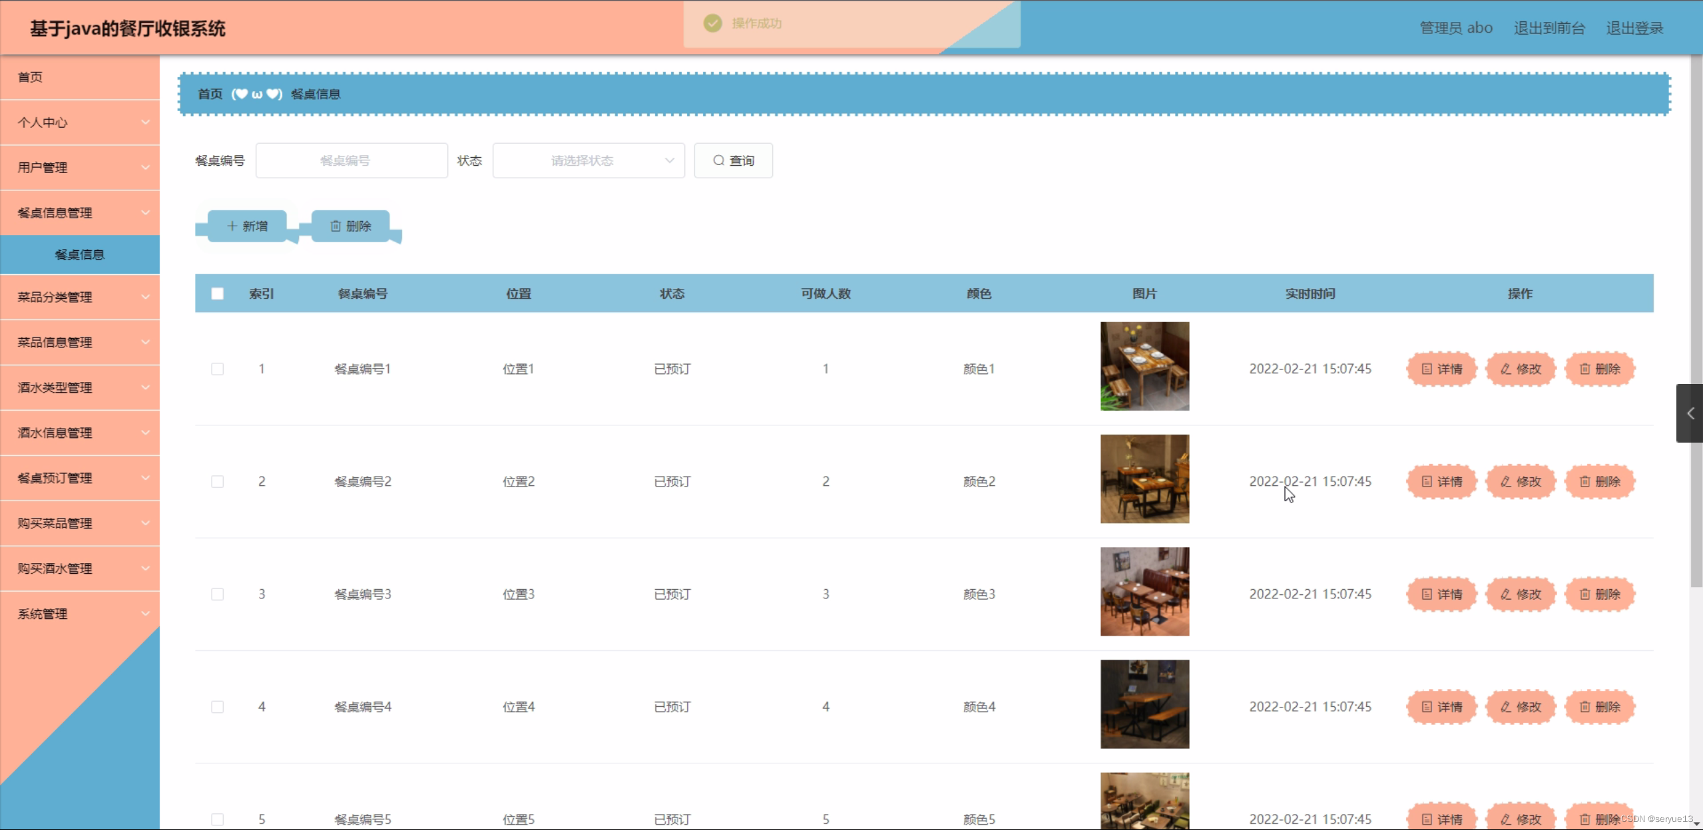Click the 退出到前台 link in the header
Viewport: 1703px width, 830px height.
point(1549,28)
